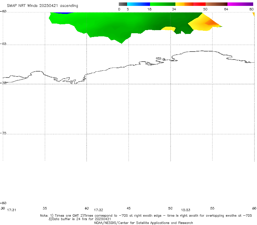Viewport: 257px width, 225px height.
Task: Click the swath time label '17:32'
Action: [x=98, y=210]
